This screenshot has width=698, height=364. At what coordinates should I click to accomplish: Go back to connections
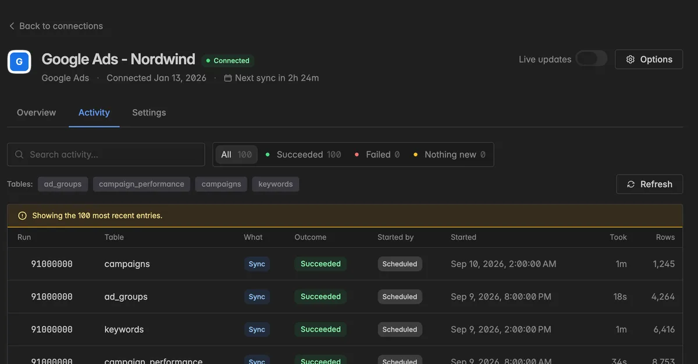[x=56, y=26]
